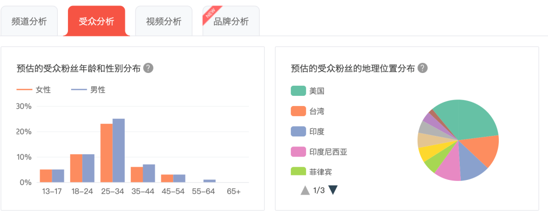
Task: Click the 菲律宾 green legend swatch
Action: coord(298,171)
